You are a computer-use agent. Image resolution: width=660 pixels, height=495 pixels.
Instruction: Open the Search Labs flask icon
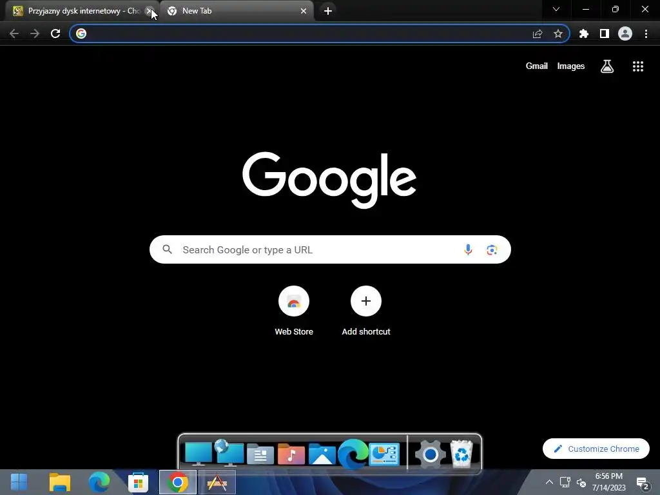[x=607, y=66]
